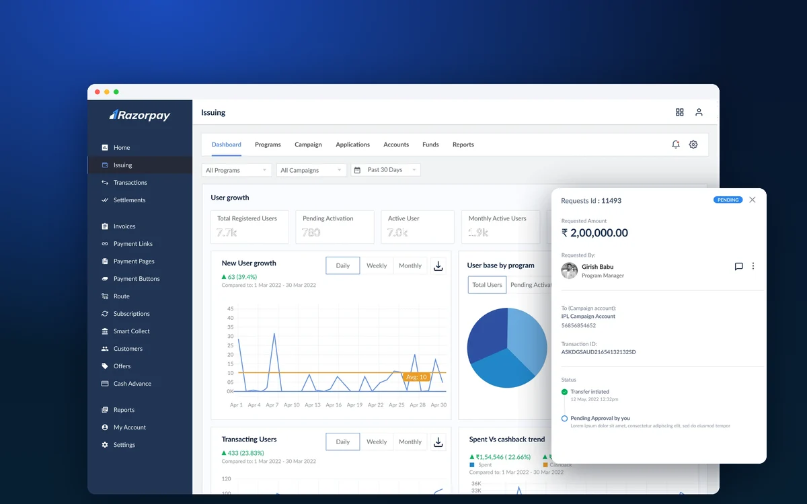Download the New User growth chart

point(438,266)
